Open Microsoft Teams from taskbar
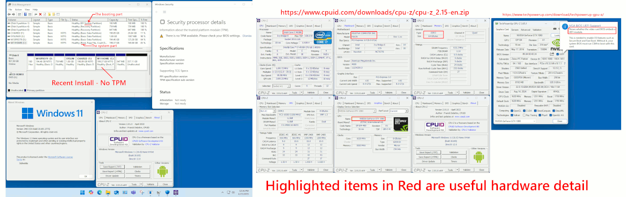This screenshot has width=626, height=197. click(133, 193)
